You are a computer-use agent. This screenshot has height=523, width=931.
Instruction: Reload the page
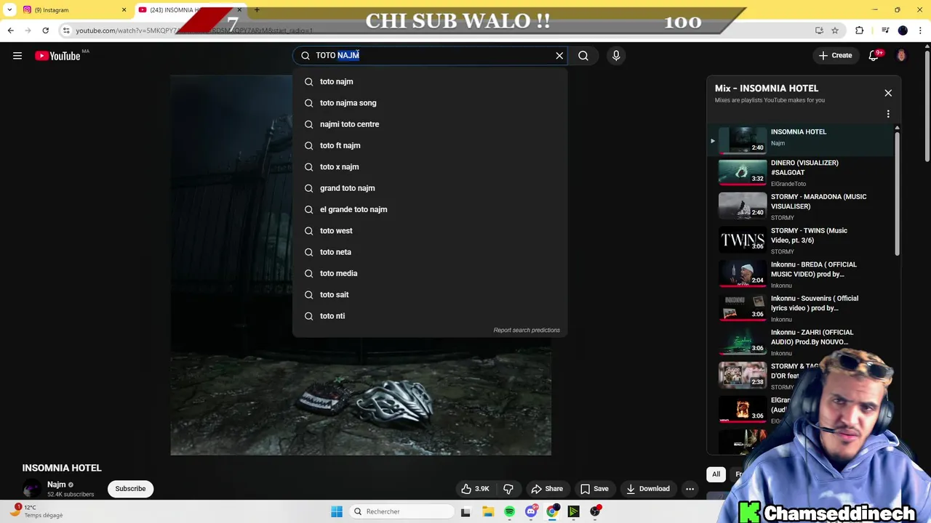tap(45, 31)
